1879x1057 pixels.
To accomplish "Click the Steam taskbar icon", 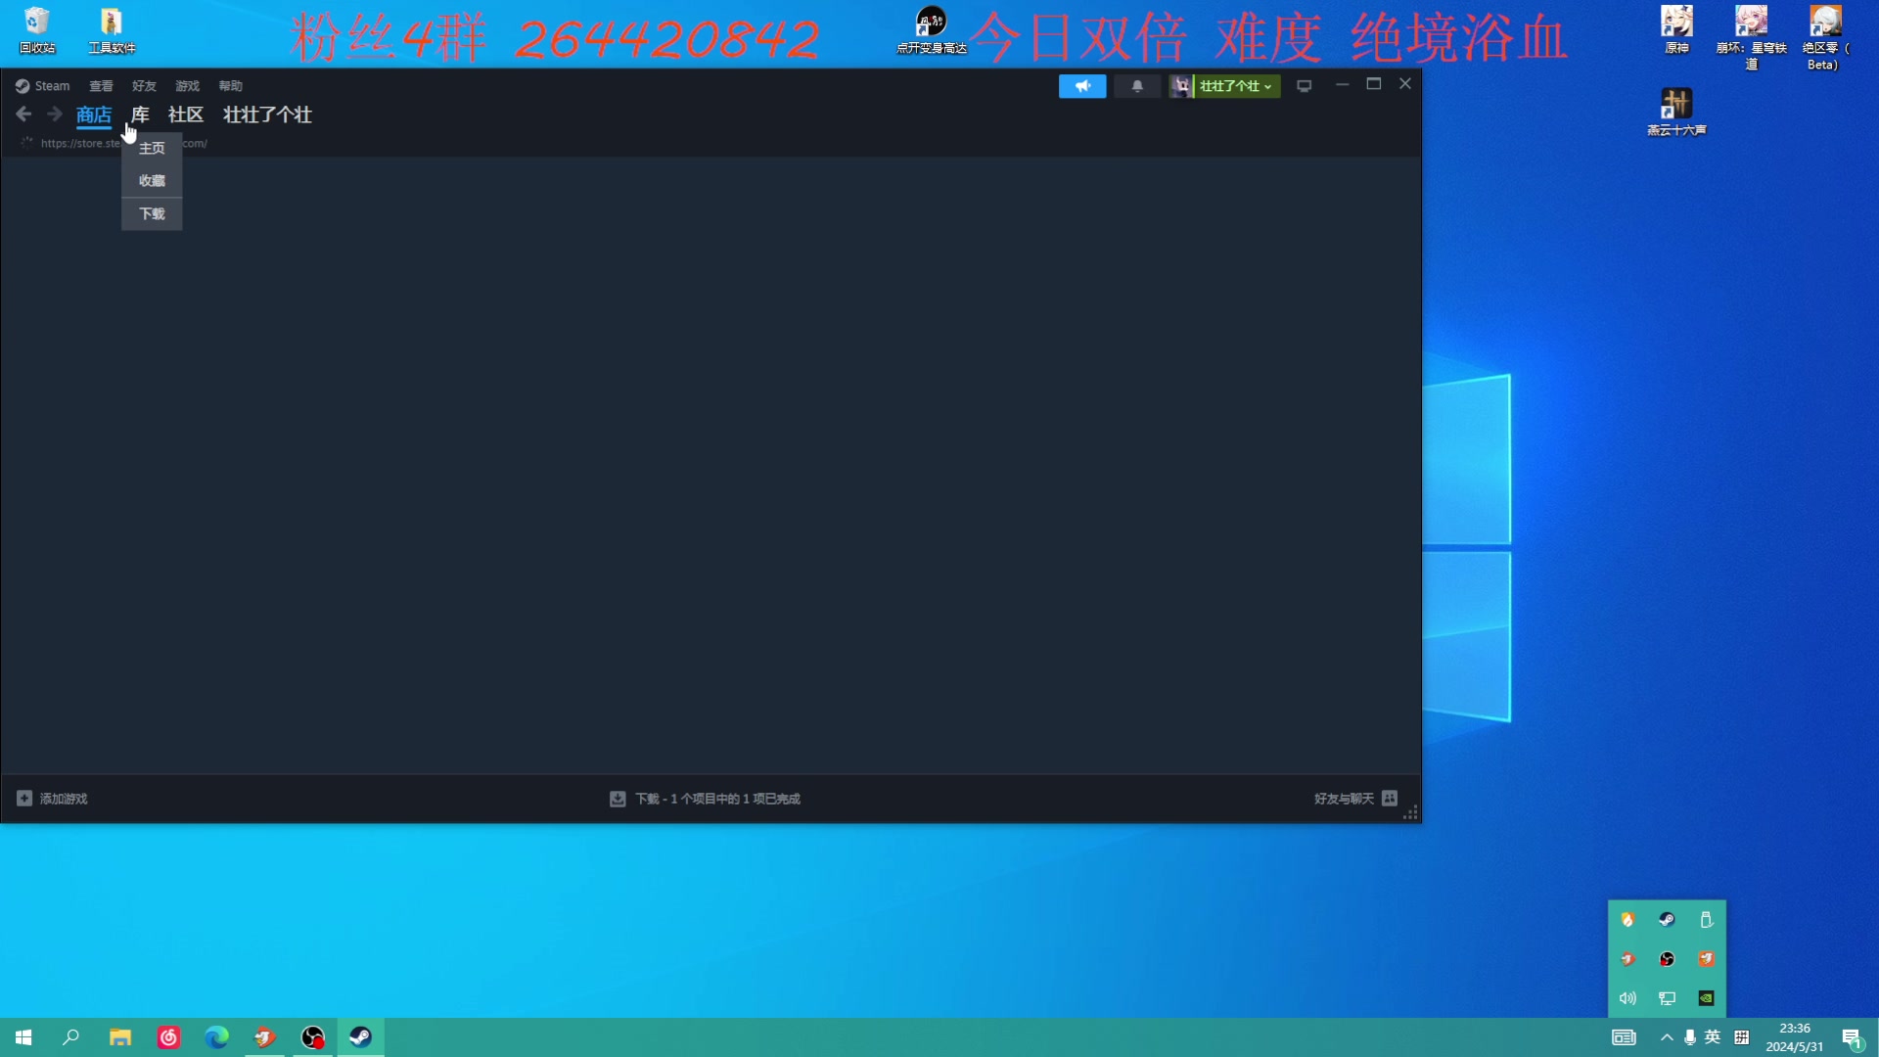I will 360,1037.
